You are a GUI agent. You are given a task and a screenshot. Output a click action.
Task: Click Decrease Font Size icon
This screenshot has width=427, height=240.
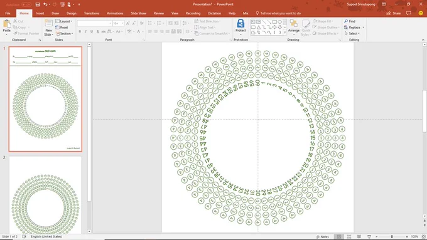[x=134, y=23]
